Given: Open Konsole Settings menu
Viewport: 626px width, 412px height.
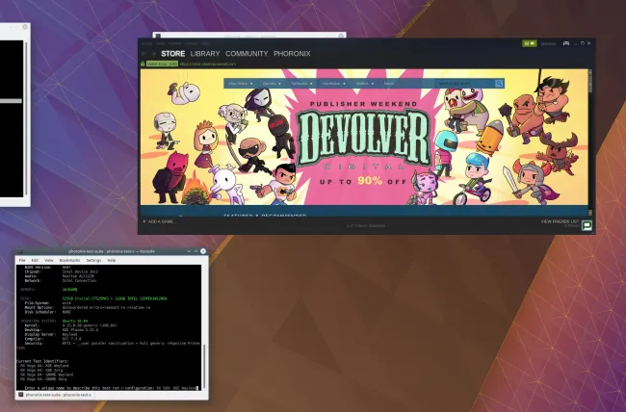Looking at the screenshot, I should click(93, 260).
